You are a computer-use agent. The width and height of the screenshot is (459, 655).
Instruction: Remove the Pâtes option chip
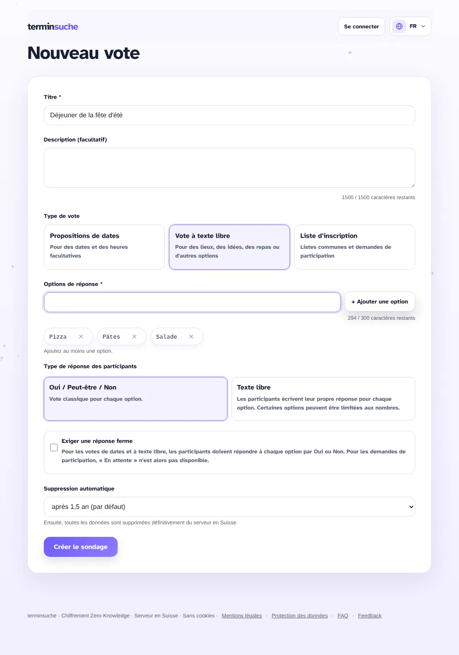(x=134, y=336)
